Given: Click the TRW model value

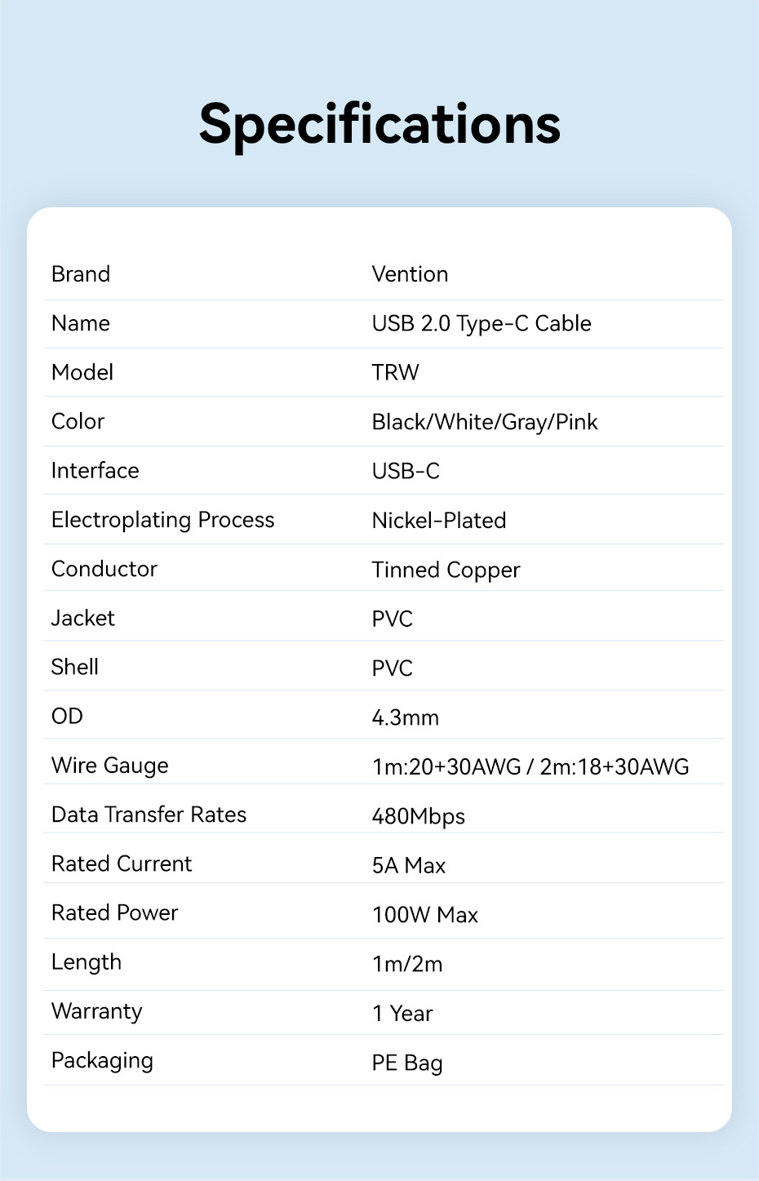Looking at the screenshot, I should coord(395,373).
